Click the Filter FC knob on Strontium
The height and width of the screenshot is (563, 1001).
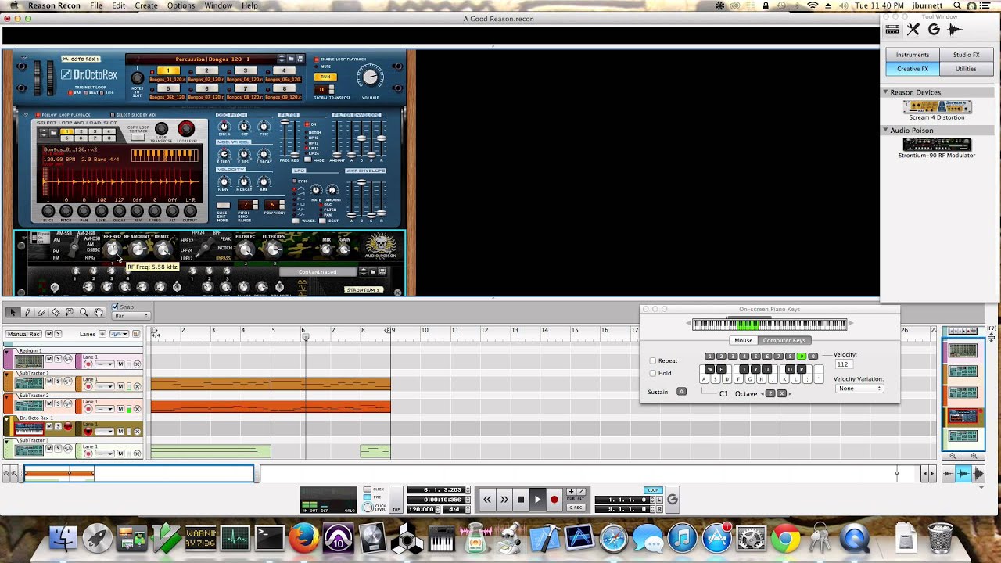[x=246, y=249]
